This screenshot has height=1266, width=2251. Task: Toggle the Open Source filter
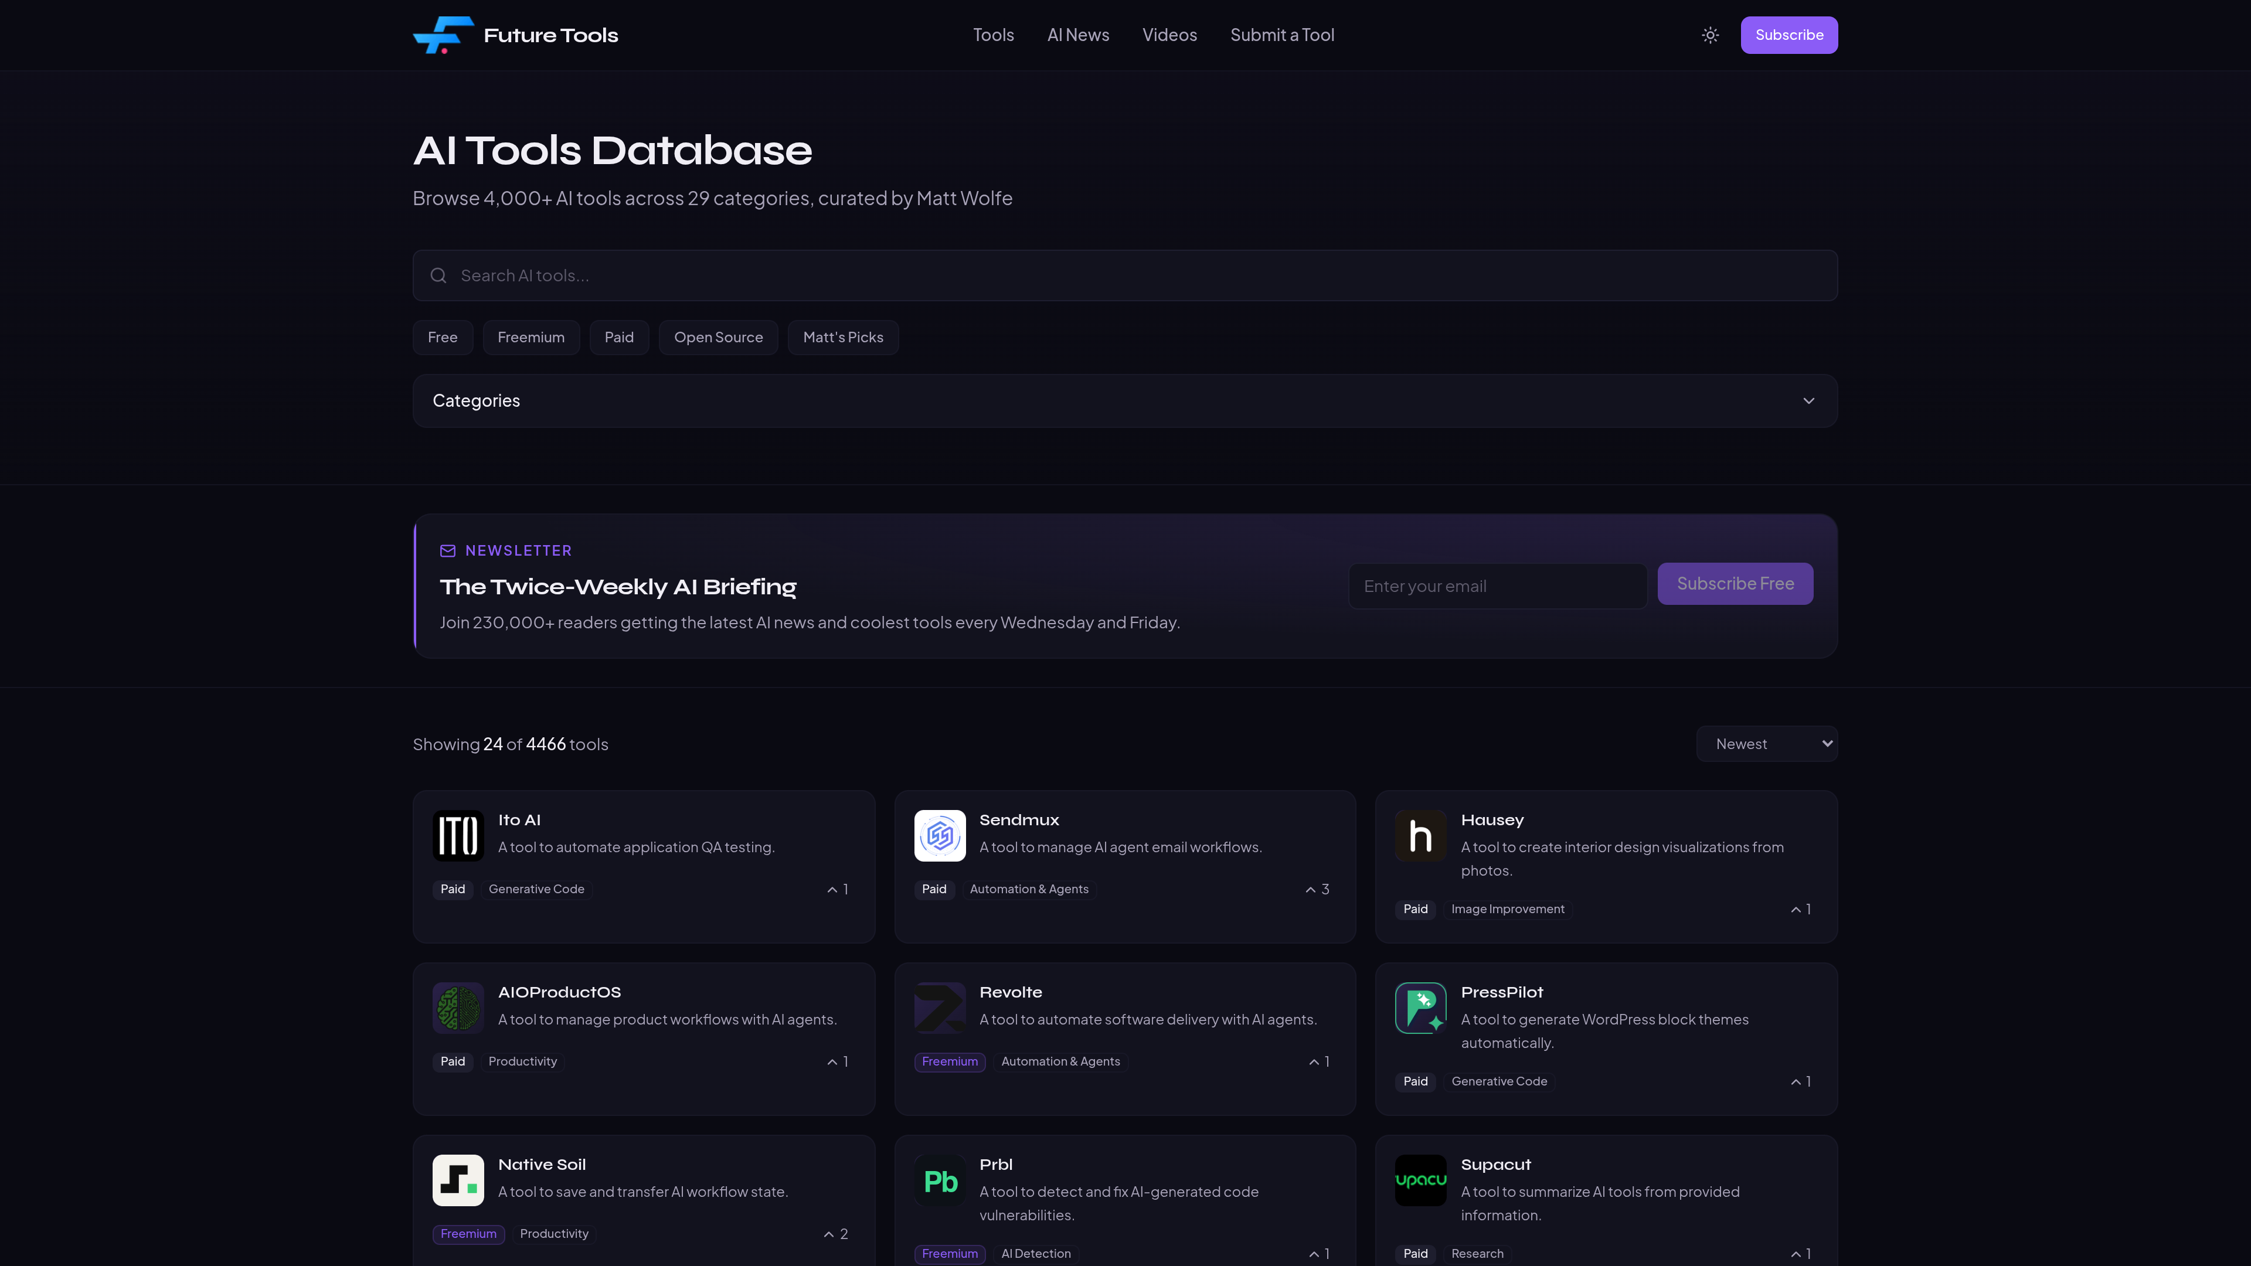(x=718, y=337)
